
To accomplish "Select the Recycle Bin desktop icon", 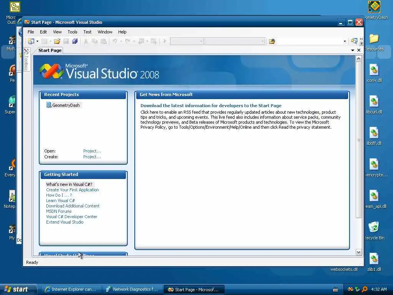I will coord(374,231).
